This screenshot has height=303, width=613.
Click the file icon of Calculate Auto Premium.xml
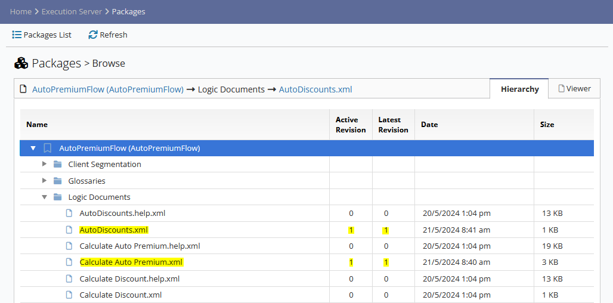[x=69, y=262]
